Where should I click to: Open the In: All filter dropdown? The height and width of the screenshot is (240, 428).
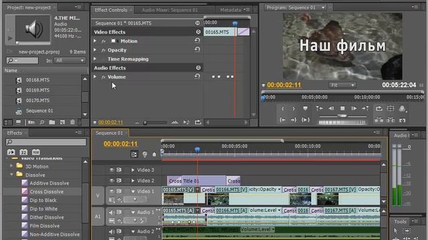click(70, 61)
